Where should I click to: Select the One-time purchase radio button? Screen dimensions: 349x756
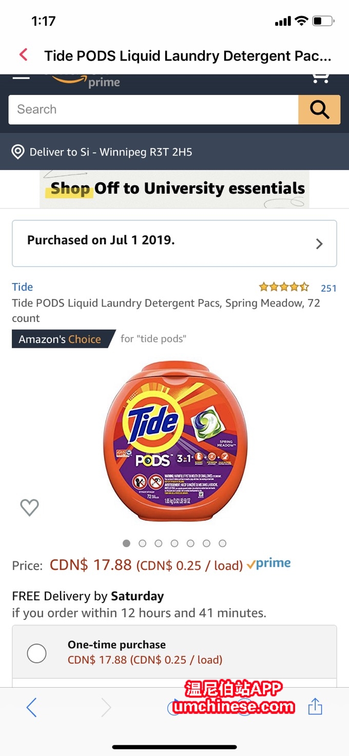36,653
